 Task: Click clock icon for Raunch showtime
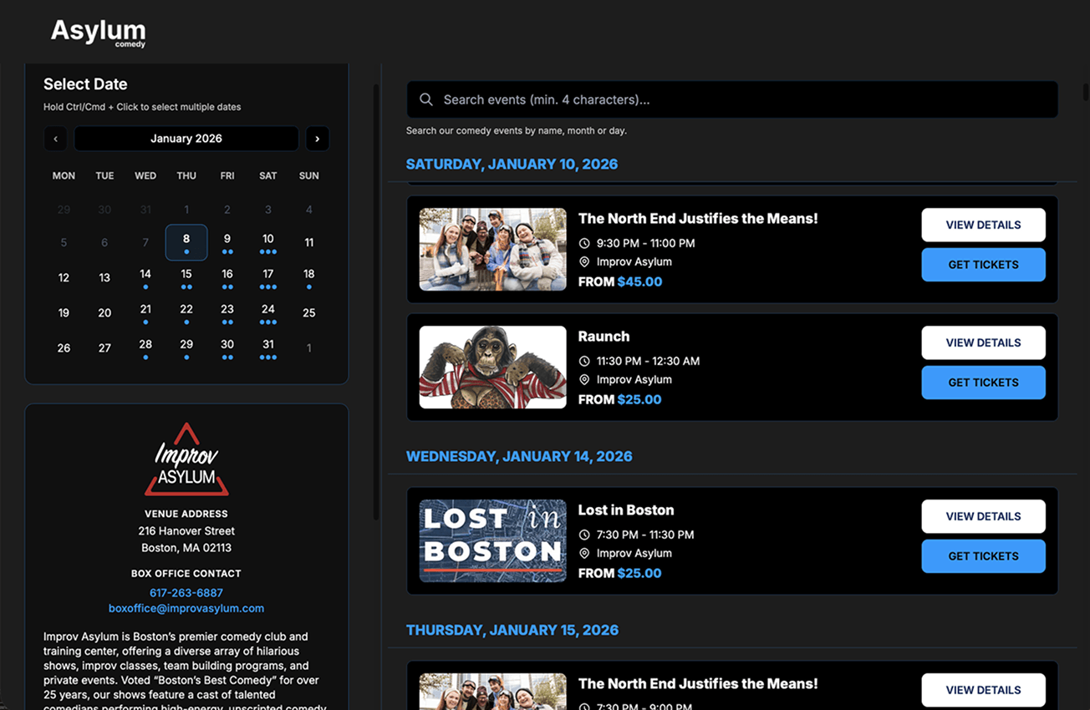click(584, 361)
